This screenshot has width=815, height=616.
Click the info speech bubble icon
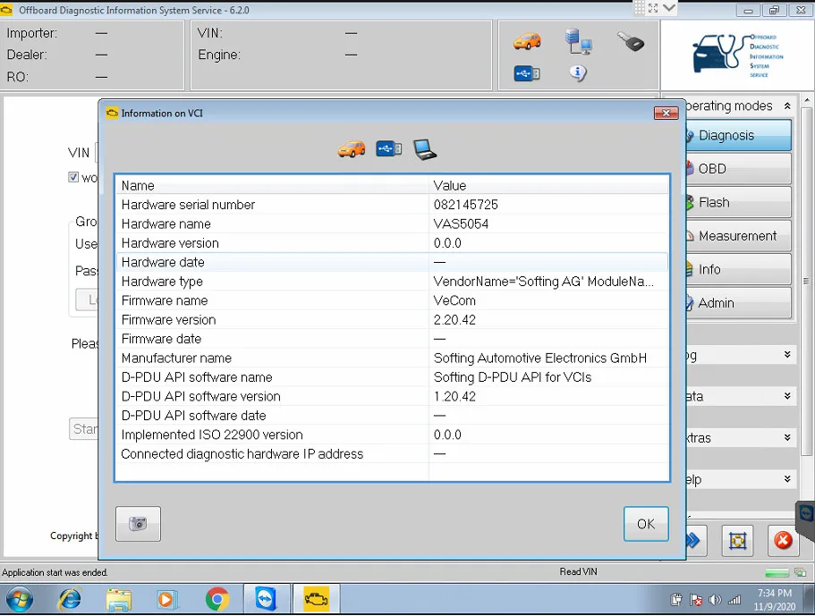click(578, 73)
